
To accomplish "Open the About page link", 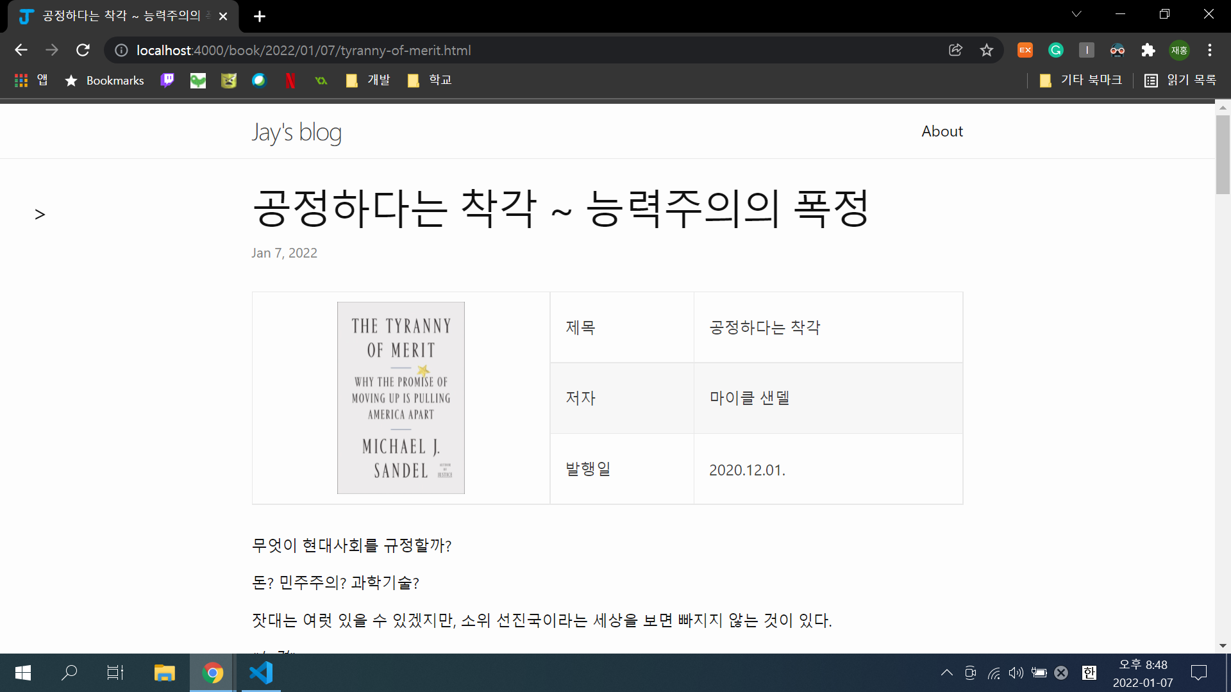I will tap(942, 131).
